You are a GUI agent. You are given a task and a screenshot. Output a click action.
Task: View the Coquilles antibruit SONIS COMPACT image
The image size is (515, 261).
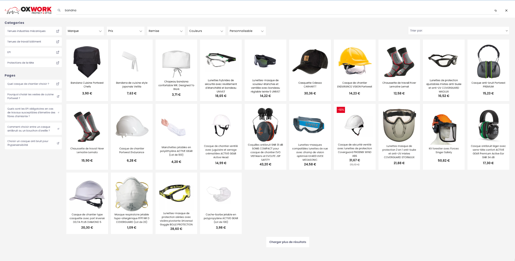click(265, 125)
